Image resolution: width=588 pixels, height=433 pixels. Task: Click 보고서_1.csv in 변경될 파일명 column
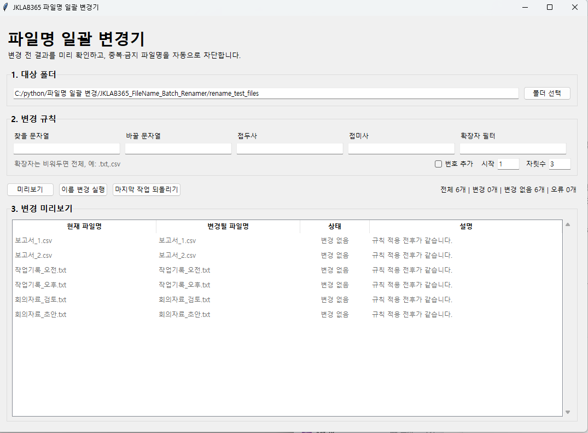point(177,240)
